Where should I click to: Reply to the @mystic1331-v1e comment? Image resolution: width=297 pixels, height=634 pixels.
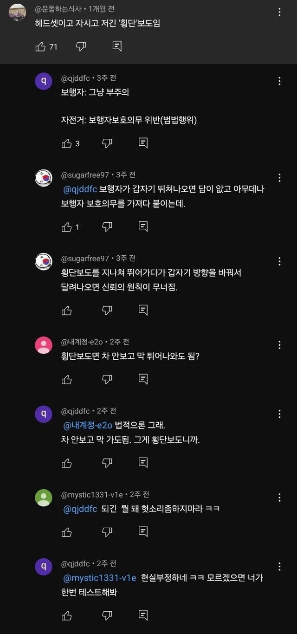[143, 532]
